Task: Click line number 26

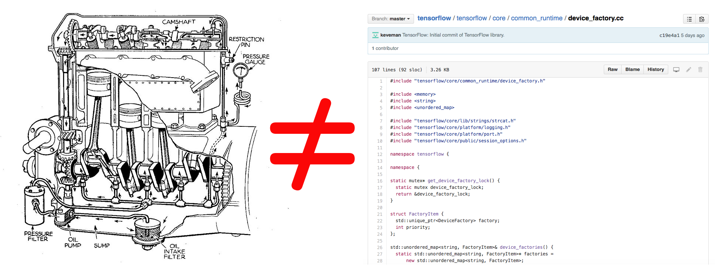Action: point(380,248)
